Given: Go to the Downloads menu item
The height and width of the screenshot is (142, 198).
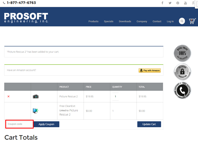Looking at the screenshot, I should point(125,21).
